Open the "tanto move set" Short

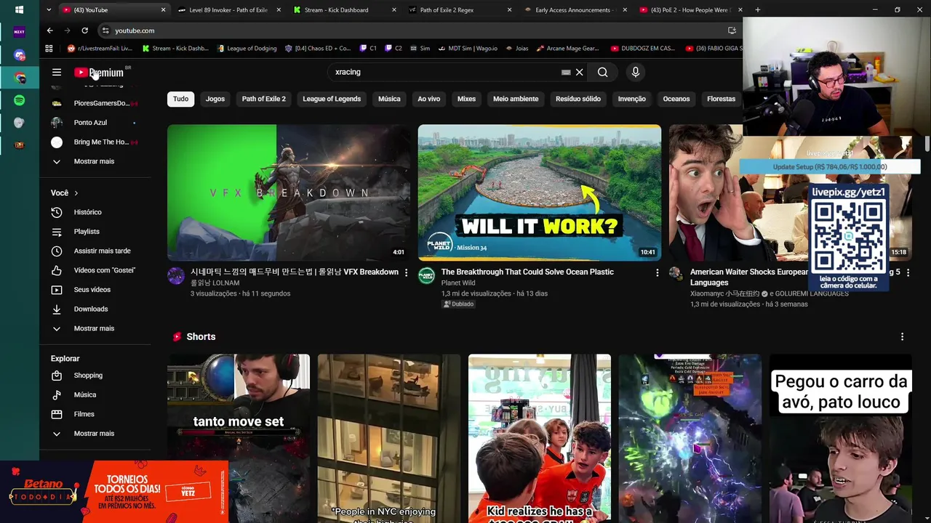click(239, 438)
